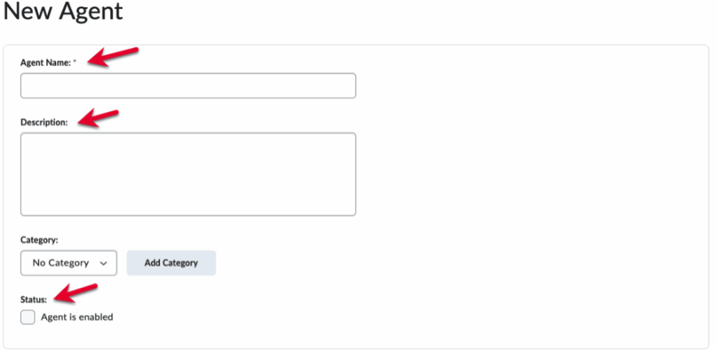Viewport: 717px width, 353px height.
Task: Click empty form panel area right of Add Category
Action: [x=455, y=263]
